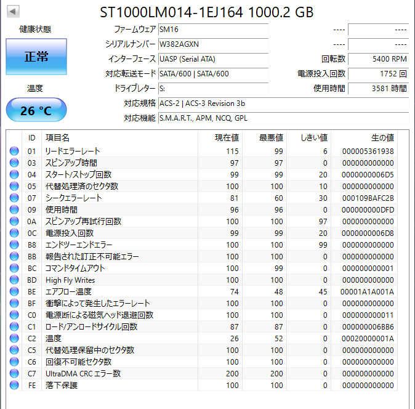Click the status orb for UltraDMA CRC エラー数
The image size is (415, 409).
pos(14,373)
